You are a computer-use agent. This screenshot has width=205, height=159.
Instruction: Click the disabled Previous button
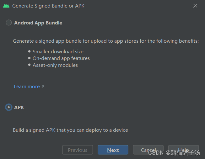78,150
